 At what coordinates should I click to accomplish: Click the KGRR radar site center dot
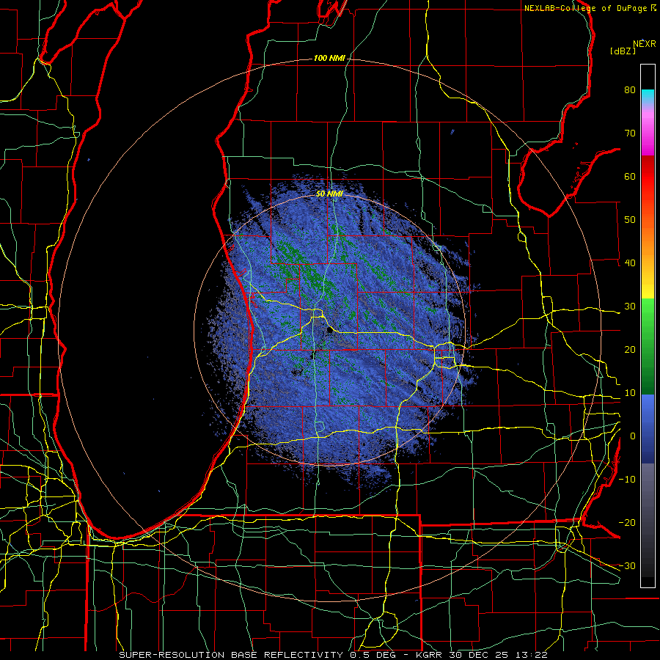(x=329, y=330)
